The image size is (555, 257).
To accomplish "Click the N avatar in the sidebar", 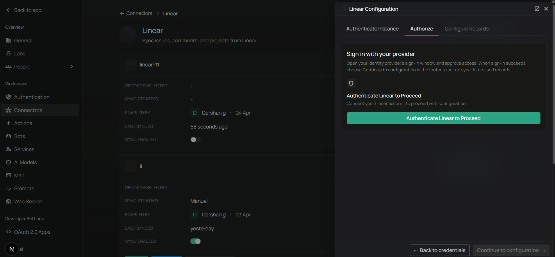I will point(12,249).
